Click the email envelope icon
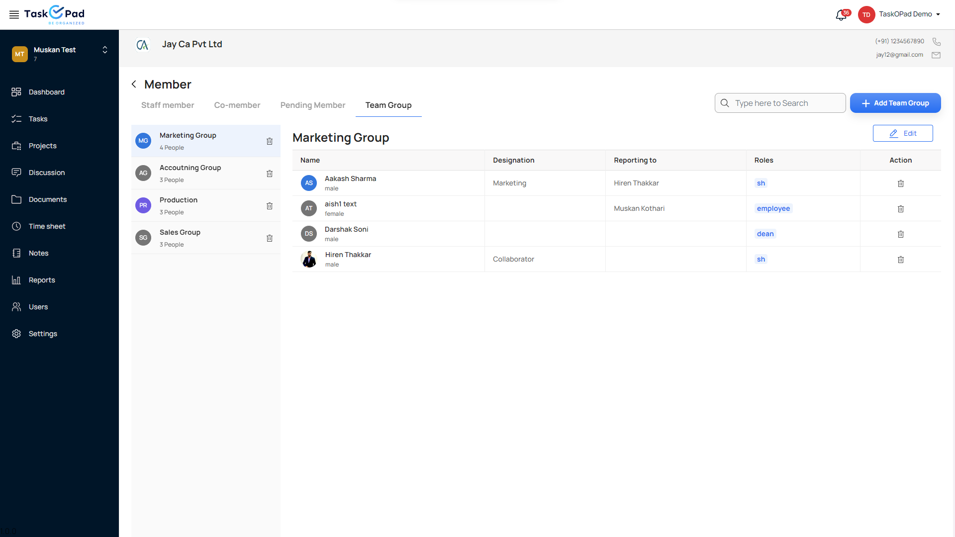Image resolution: width=955 pixels, height=537 pixels. 936,55
